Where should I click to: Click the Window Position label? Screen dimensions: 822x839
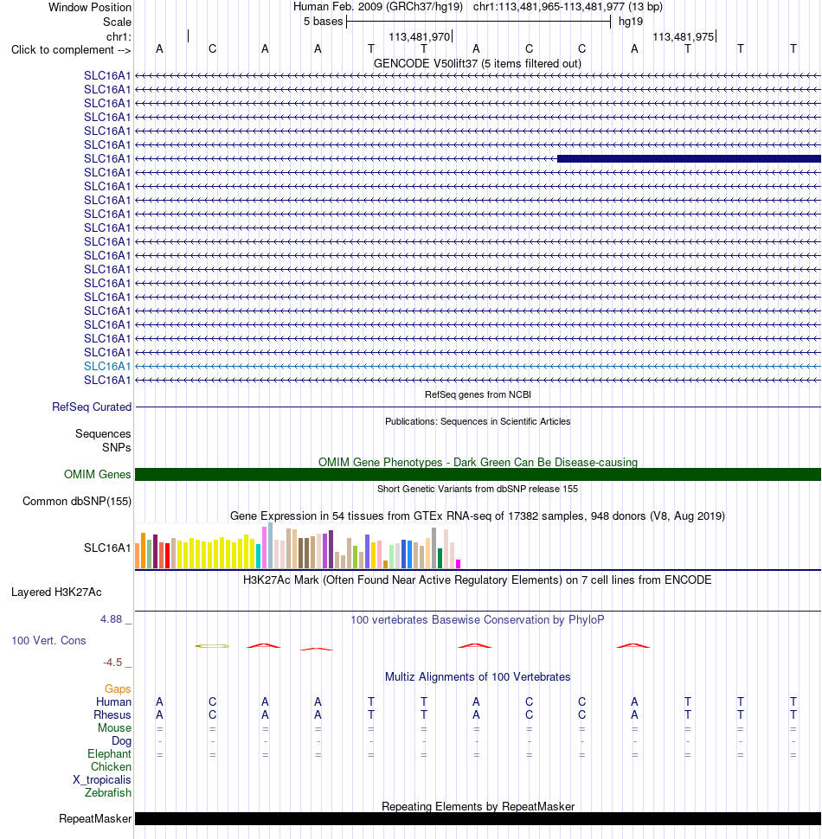(x=90, y=8)
